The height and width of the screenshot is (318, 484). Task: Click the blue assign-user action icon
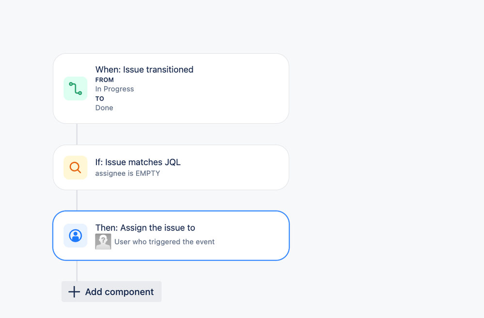pyautogui.click(x=75, y=236)
